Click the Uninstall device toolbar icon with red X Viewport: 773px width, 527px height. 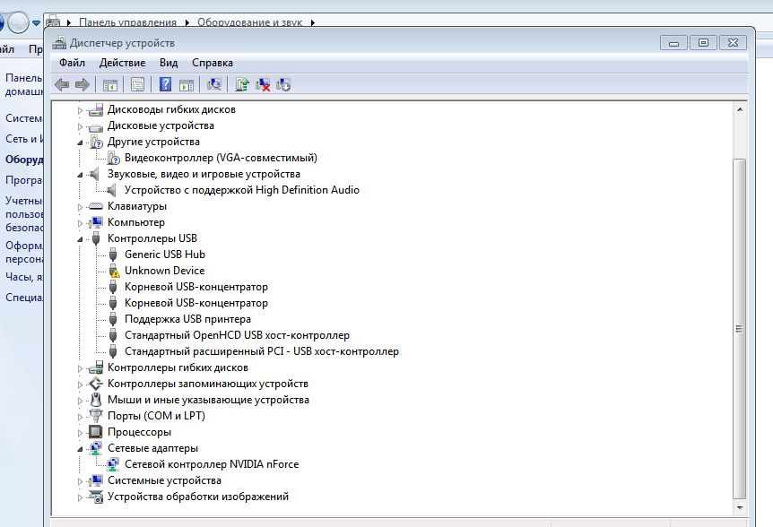tap(263, 85)
